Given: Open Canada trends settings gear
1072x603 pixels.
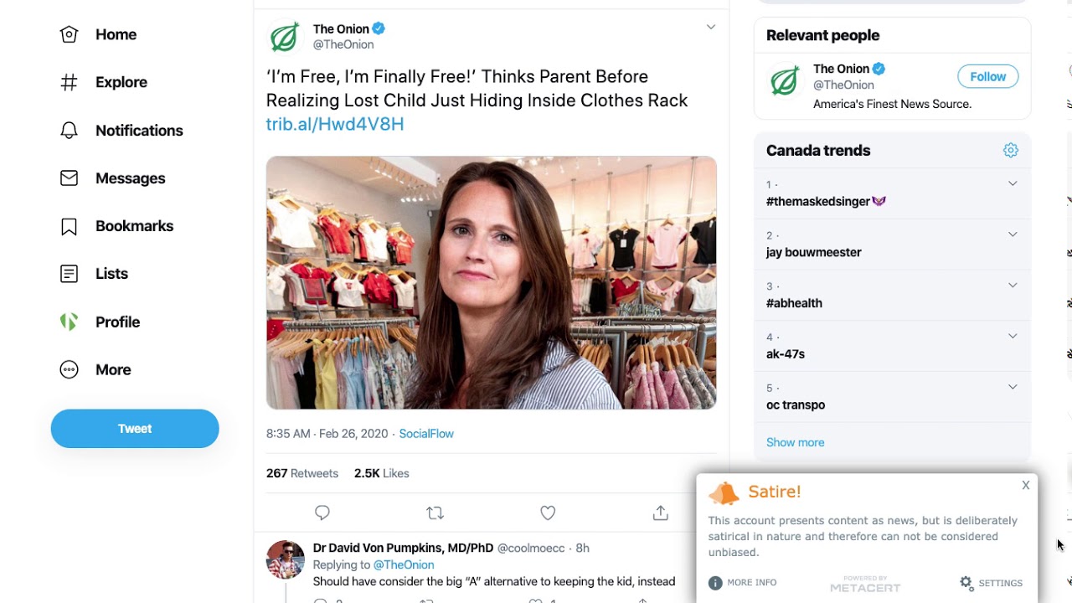Looking at the screenshot, I should 1011,151.
